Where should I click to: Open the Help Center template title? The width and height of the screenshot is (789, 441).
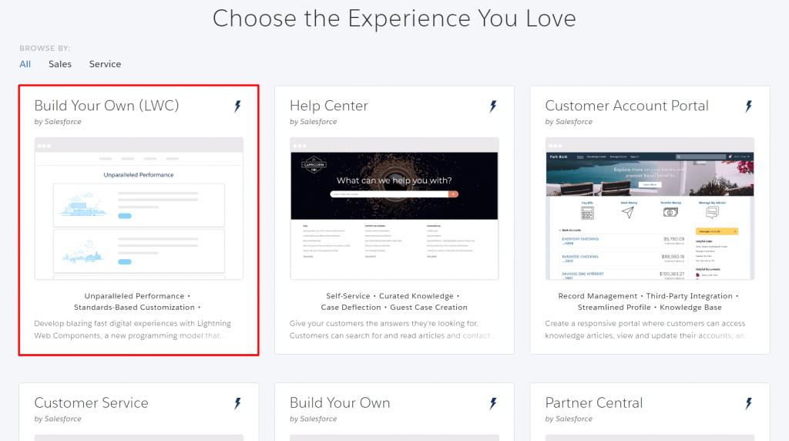coord(329,106)
